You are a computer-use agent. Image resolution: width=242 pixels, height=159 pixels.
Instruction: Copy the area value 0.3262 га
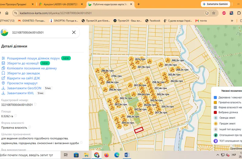point(15,116)
